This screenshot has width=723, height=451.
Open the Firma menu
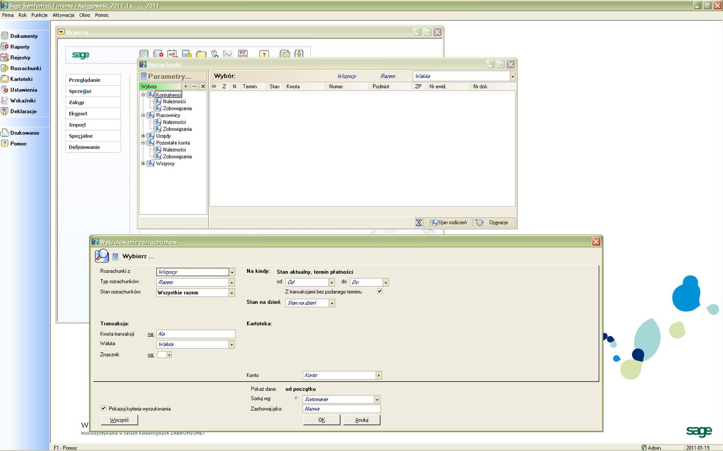click(x=8, y=15)
